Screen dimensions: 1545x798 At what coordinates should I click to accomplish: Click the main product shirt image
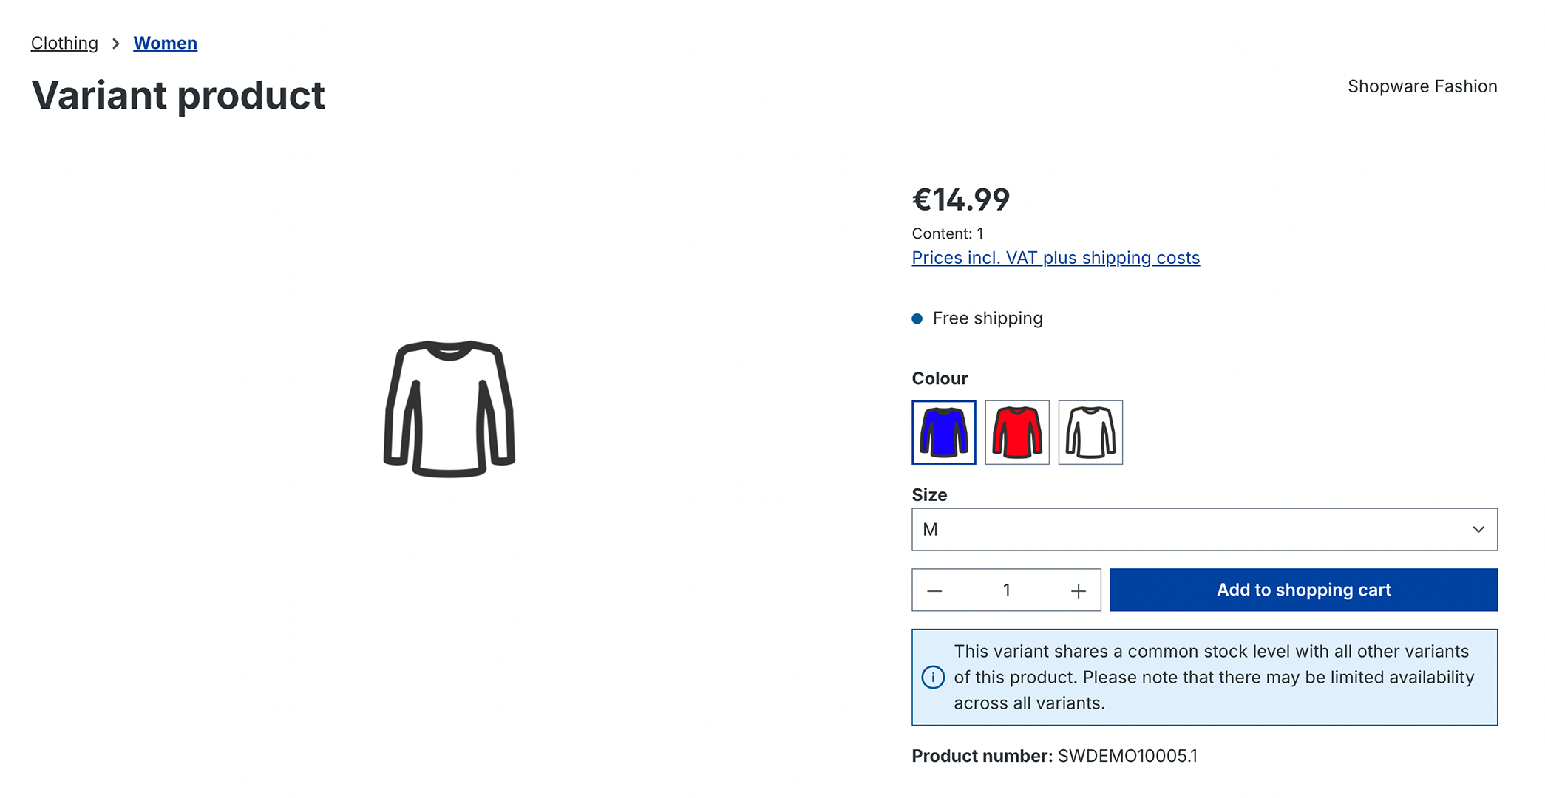[x=449, y=409]
